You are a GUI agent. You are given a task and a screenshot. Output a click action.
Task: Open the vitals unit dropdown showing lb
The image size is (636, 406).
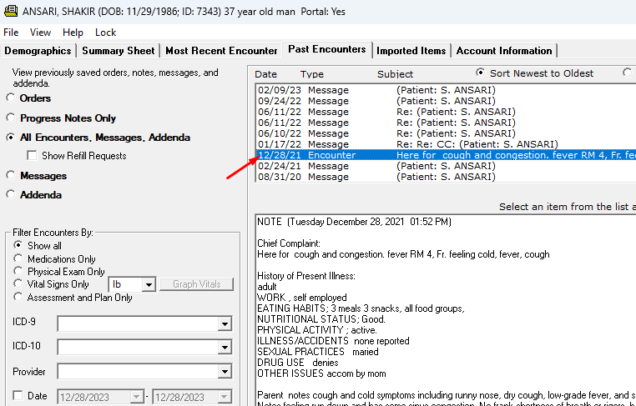click(x=149, y=285)
